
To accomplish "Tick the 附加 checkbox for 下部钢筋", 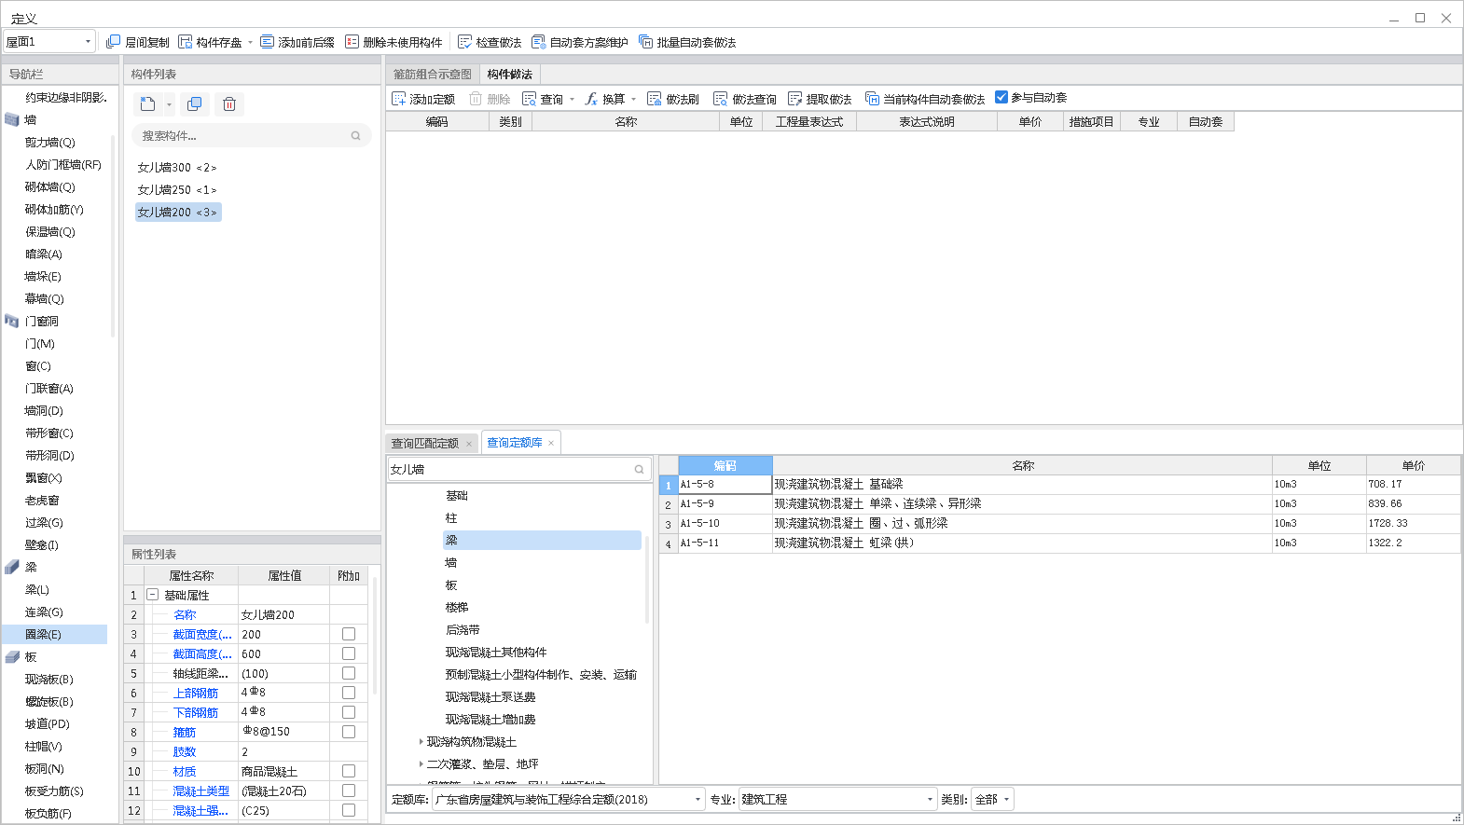I will 349,712.
